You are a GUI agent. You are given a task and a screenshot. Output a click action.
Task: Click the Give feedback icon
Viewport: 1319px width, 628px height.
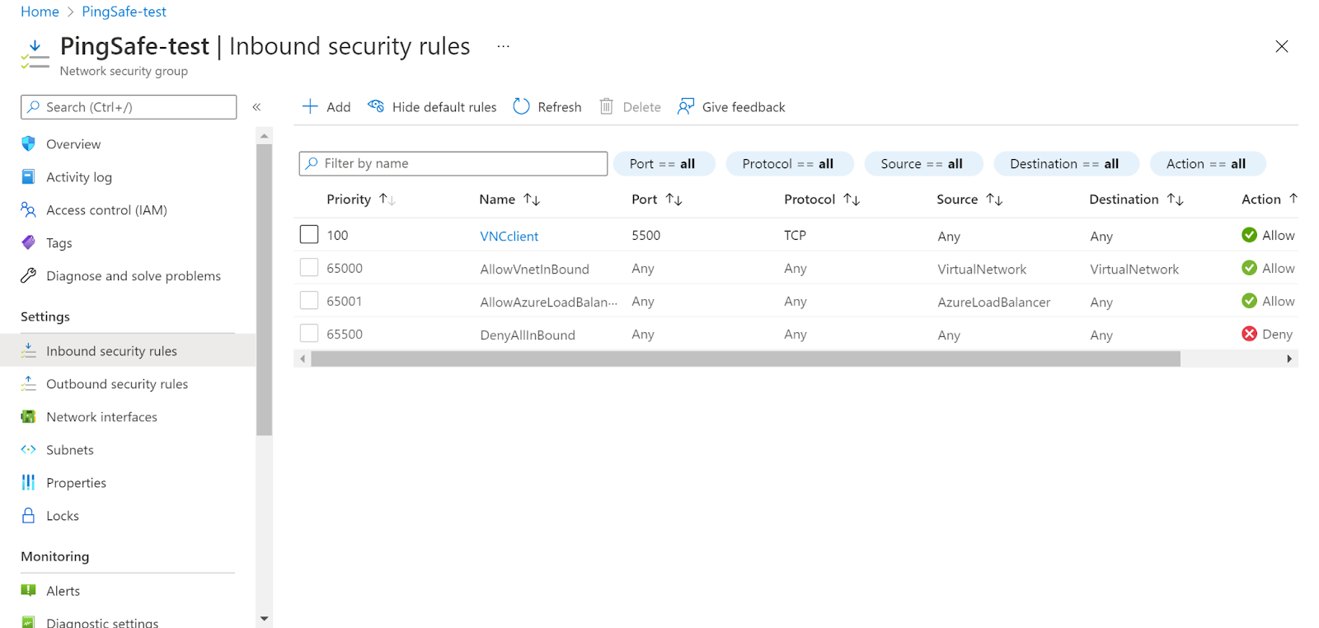coord(685,106)
